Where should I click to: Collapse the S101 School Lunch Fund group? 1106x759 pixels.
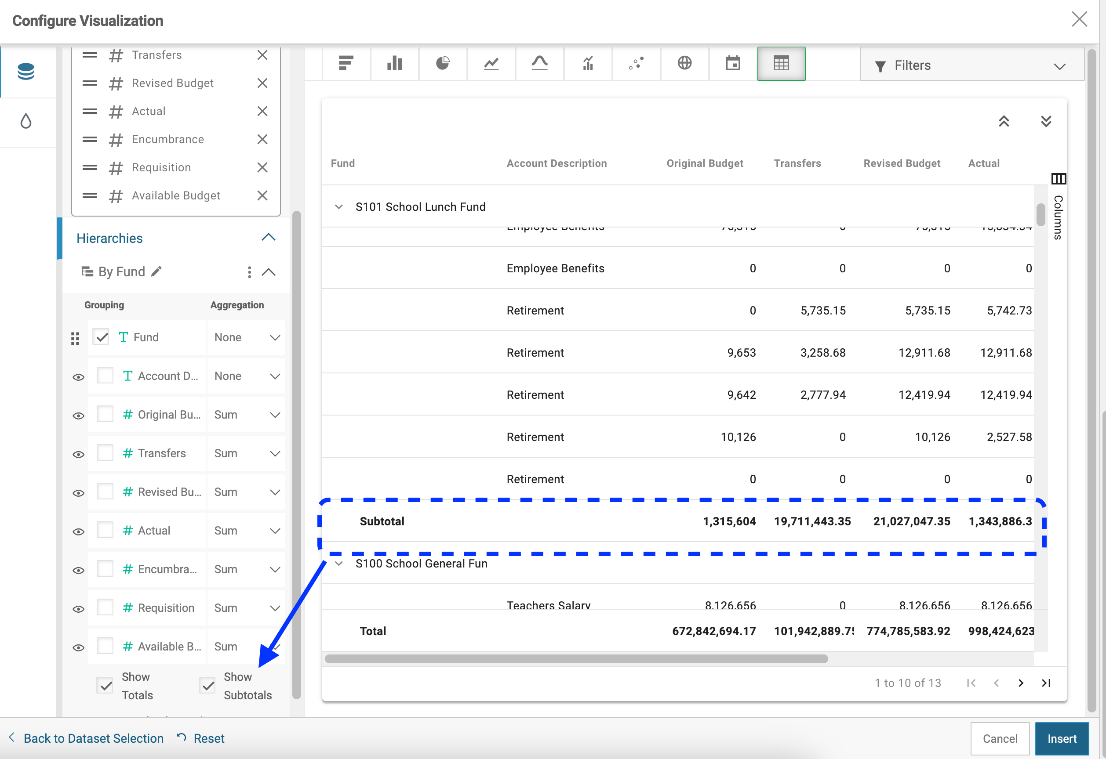(x=339, y=207)
